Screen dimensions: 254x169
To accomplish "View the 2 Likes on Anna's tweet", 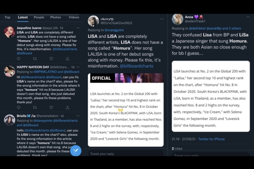I will (177, 149).
